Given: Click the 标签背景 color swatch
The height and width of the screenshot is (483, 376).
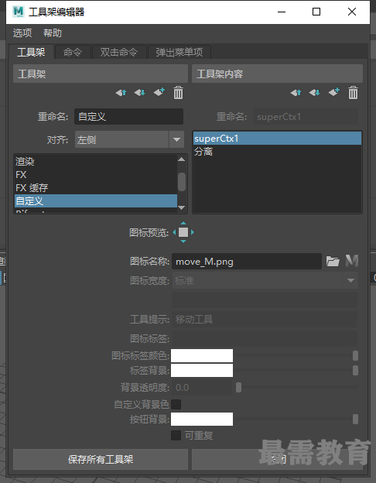Looking at the screenshot, I should click(x=202, y=370).
